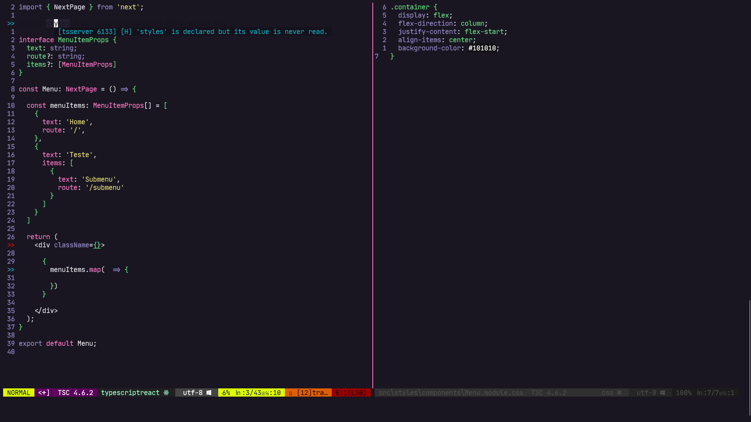Click trailing whitespace warning icon in orange segment

(291, 393)
